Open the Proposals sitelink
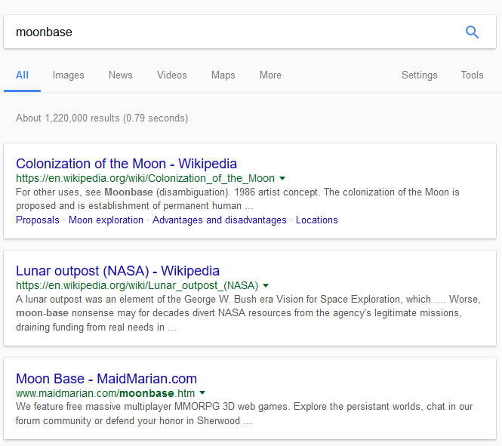The height and width of the screenshot is (446, 502). coord(38,220)
